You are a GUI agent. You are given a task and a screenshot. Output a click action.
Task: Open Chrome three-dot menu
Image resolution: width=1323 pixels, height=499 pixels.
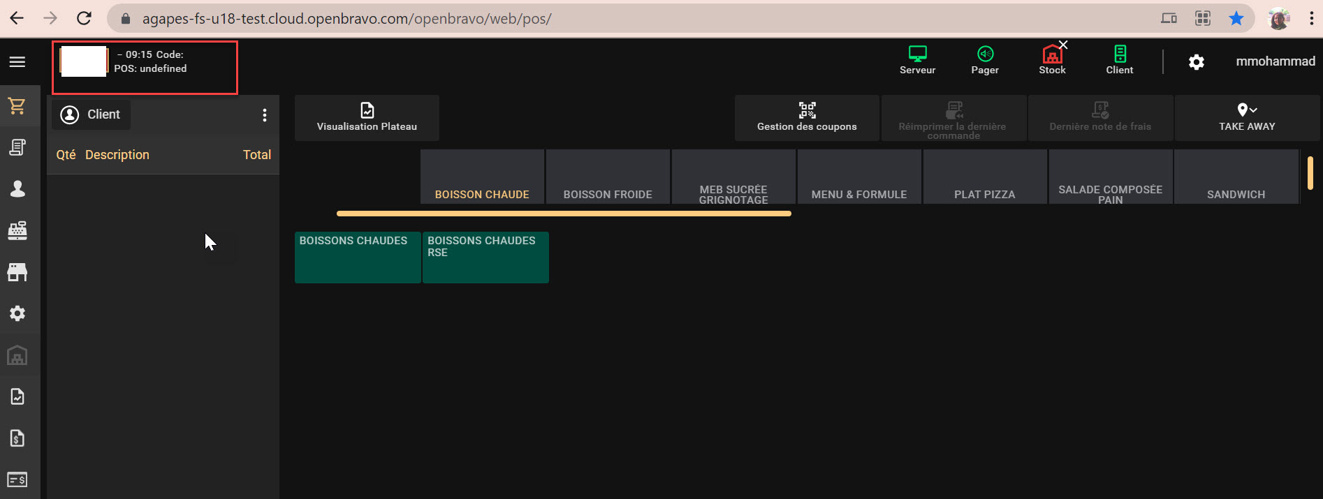(x=1312, y=18)
